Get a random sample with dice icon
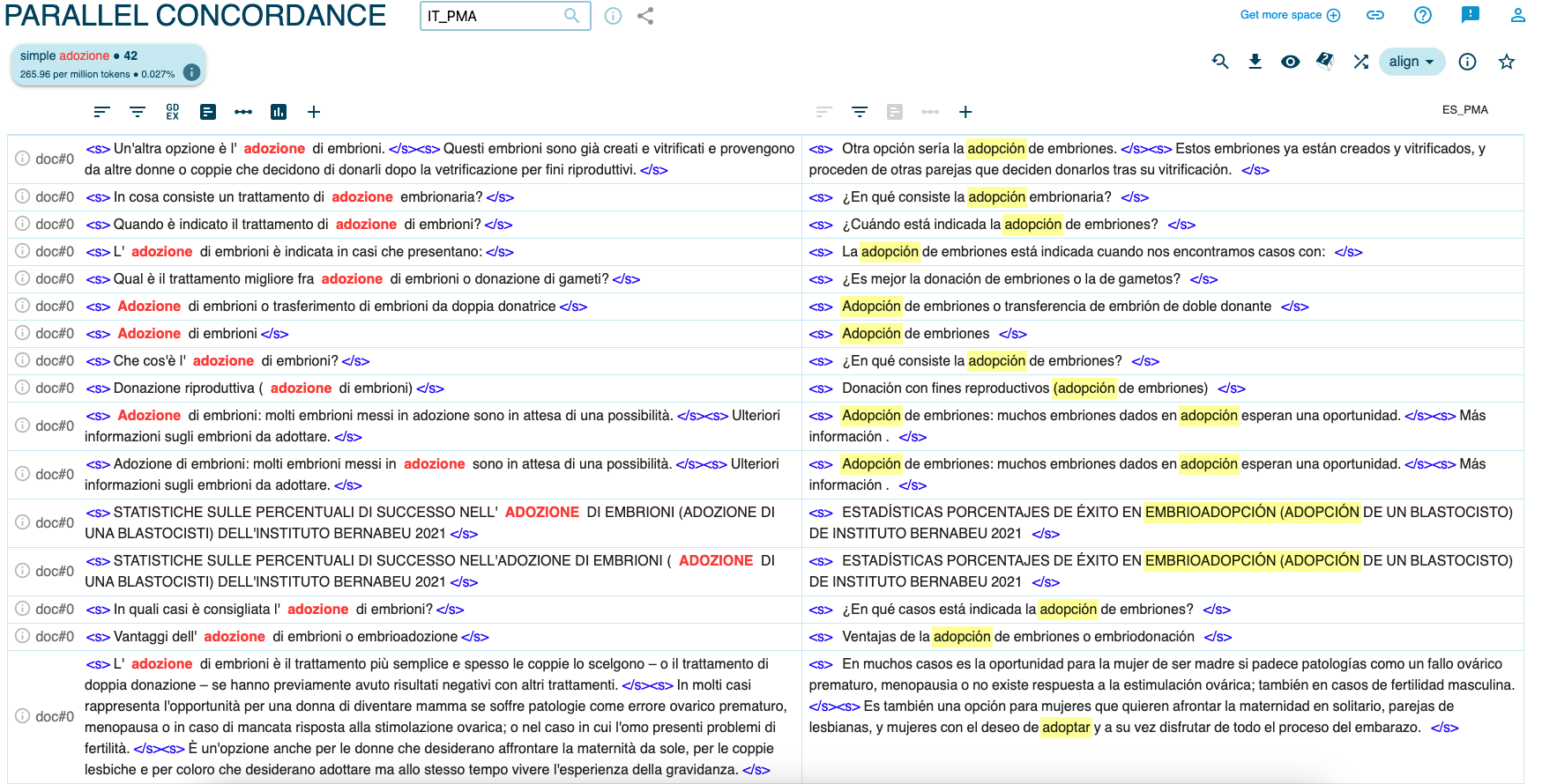 [1325, 61]
